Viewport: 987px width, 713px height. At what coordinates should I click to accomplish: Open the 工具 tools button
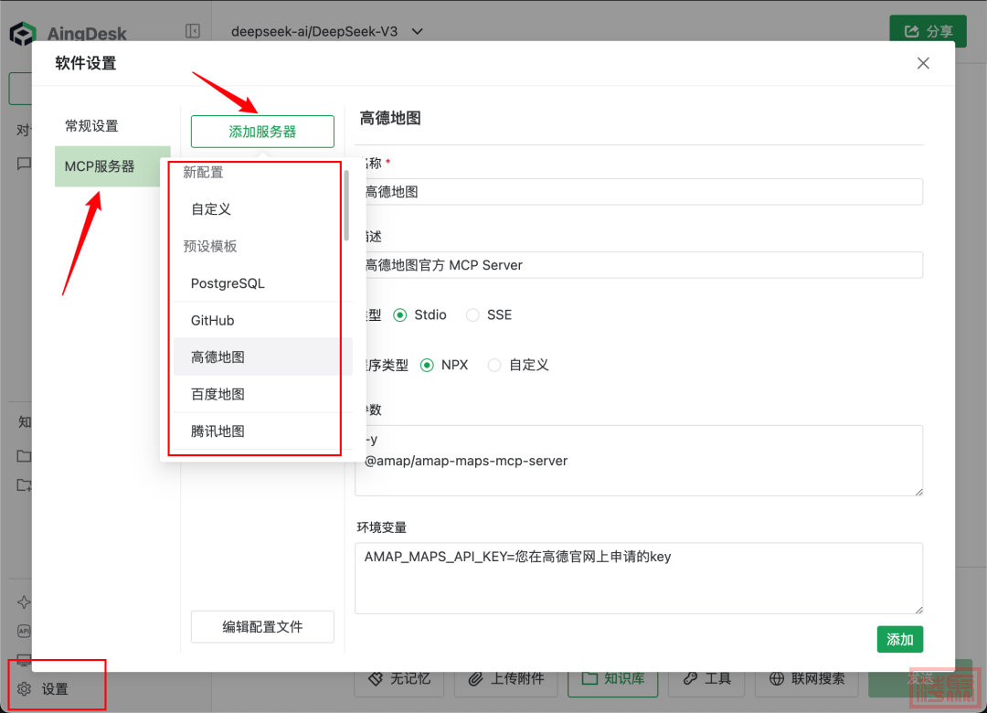click(x=706, y=679)
